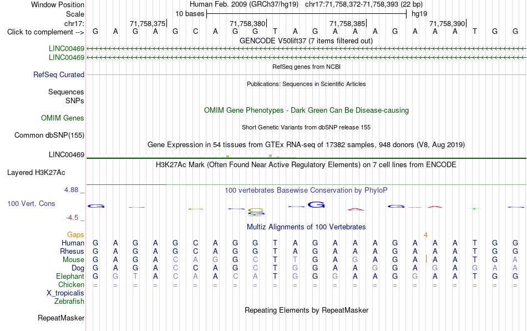Open the H3K27Ac Mark ENCODE track title

point(306,164)
